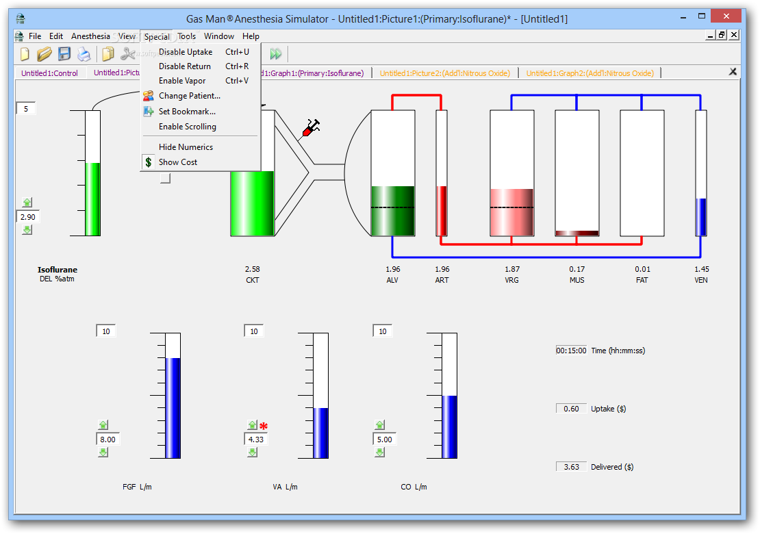Click the VA max scale field
The height and width of the screenshot is (534, 760).
254,331
